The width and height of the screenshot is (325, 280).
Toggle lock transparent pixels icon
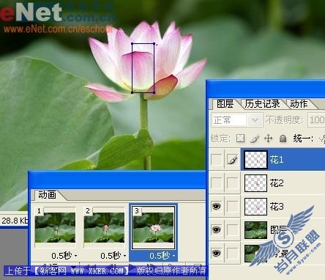pos(241,139)
